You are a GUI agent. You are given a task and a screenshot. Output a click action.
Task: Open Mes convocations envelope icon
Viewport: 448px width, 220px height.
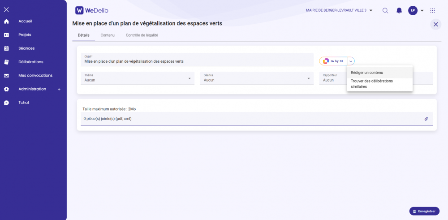tap(6, 76)
